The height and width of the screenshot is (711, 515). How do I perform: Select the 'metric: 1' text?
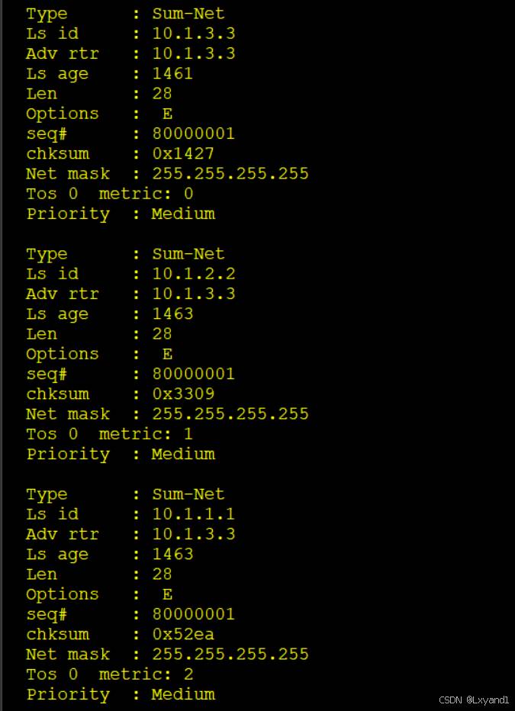[x=146, y=434]
